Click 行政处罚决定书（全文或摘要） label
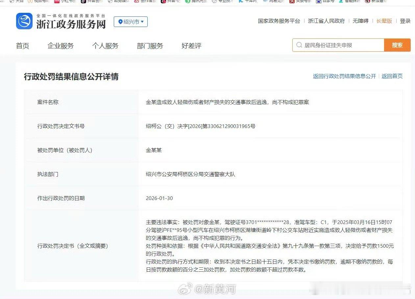This screenshot has width=415, height=299. (x=73, y=246)
